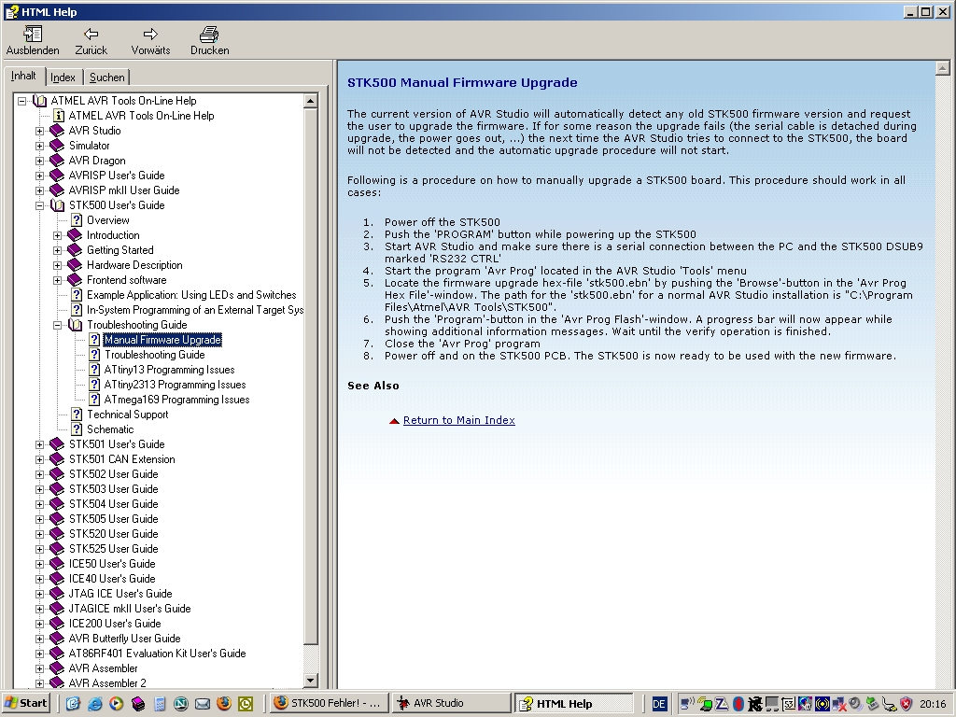Screen dimensions: 956x717
Task: Click the tree scrollbar up arrow
Action: (310, 101)
